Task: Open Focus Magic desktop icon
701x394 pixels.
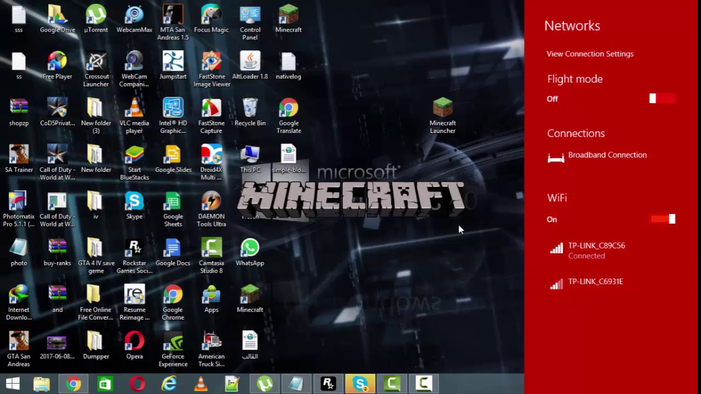Action: click(x=211, y=19)
